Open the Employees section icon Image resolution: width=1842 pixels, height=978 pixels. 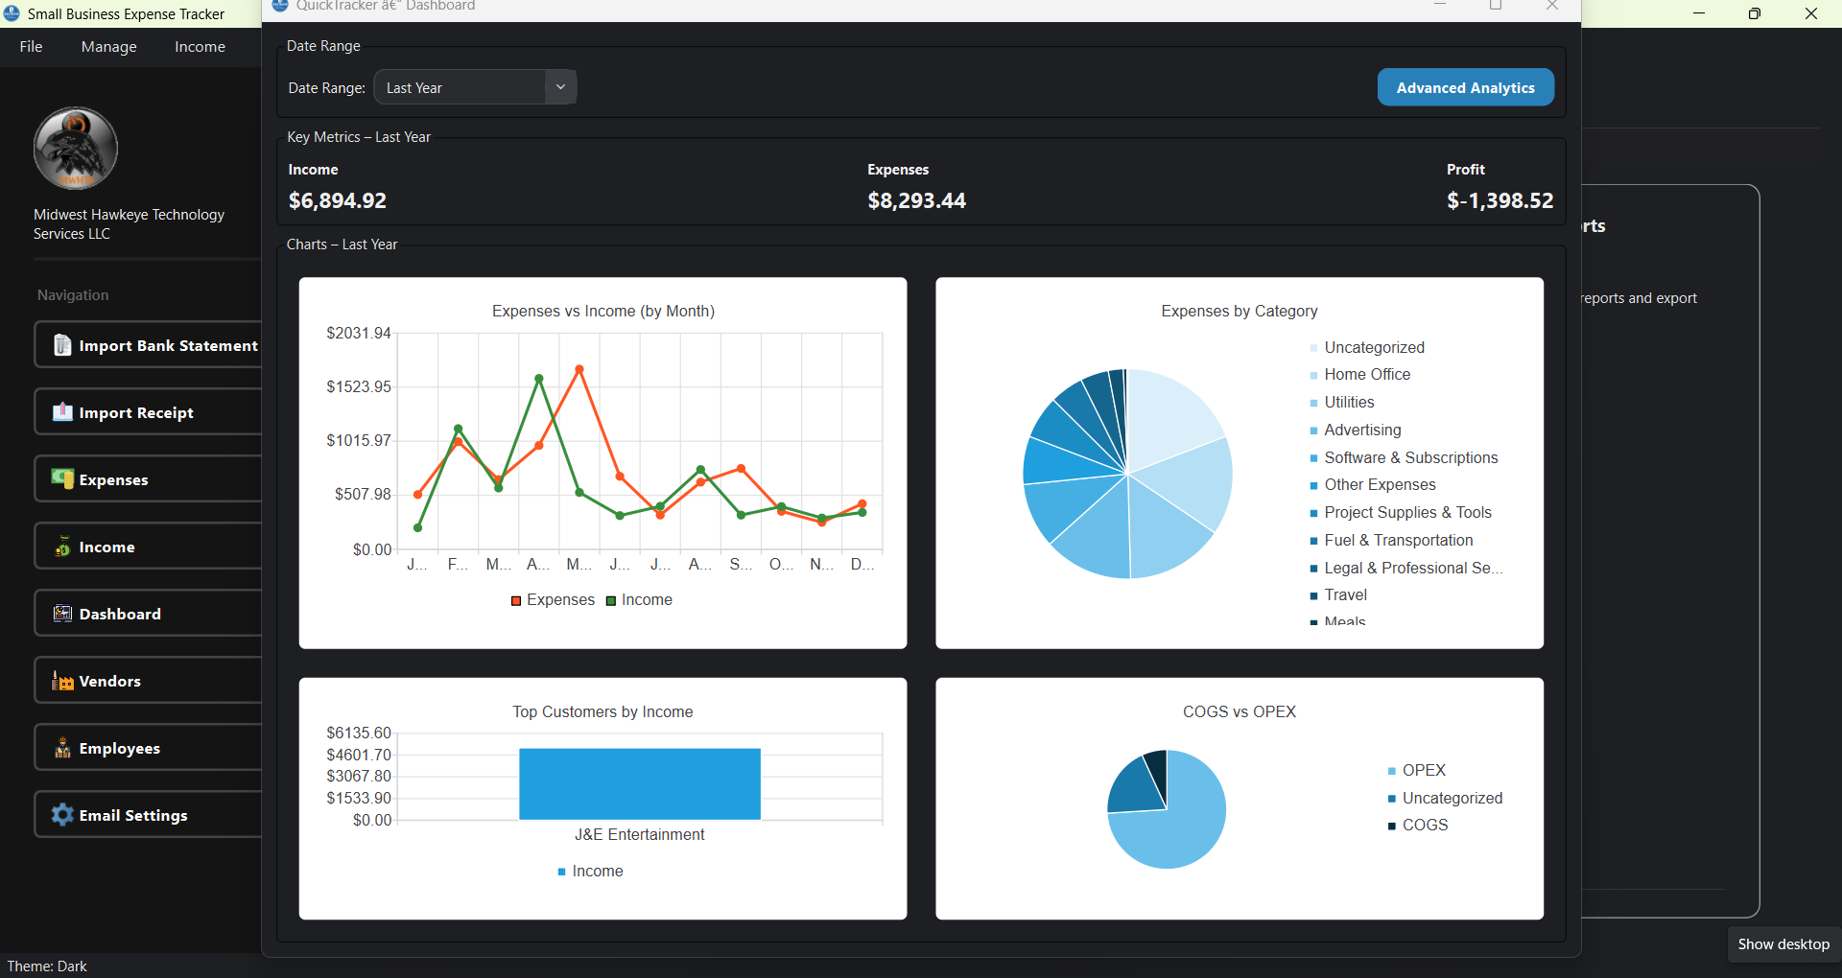pos(61,748)
